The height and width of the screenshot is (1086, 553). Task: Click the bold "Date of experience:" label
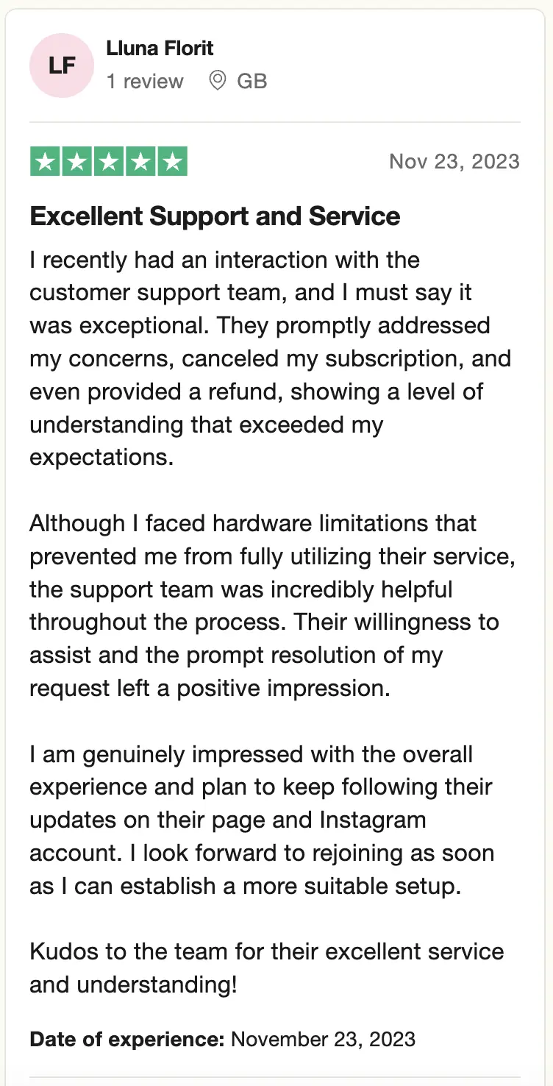coord(126,1039)
